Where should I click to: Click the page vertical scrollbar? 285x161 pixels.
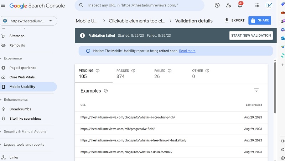275,88
